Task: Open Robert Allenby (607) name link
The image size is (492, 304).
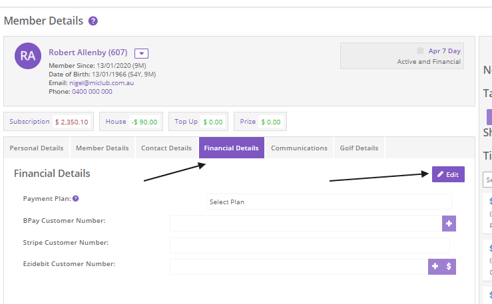Action: pos(88,53)
